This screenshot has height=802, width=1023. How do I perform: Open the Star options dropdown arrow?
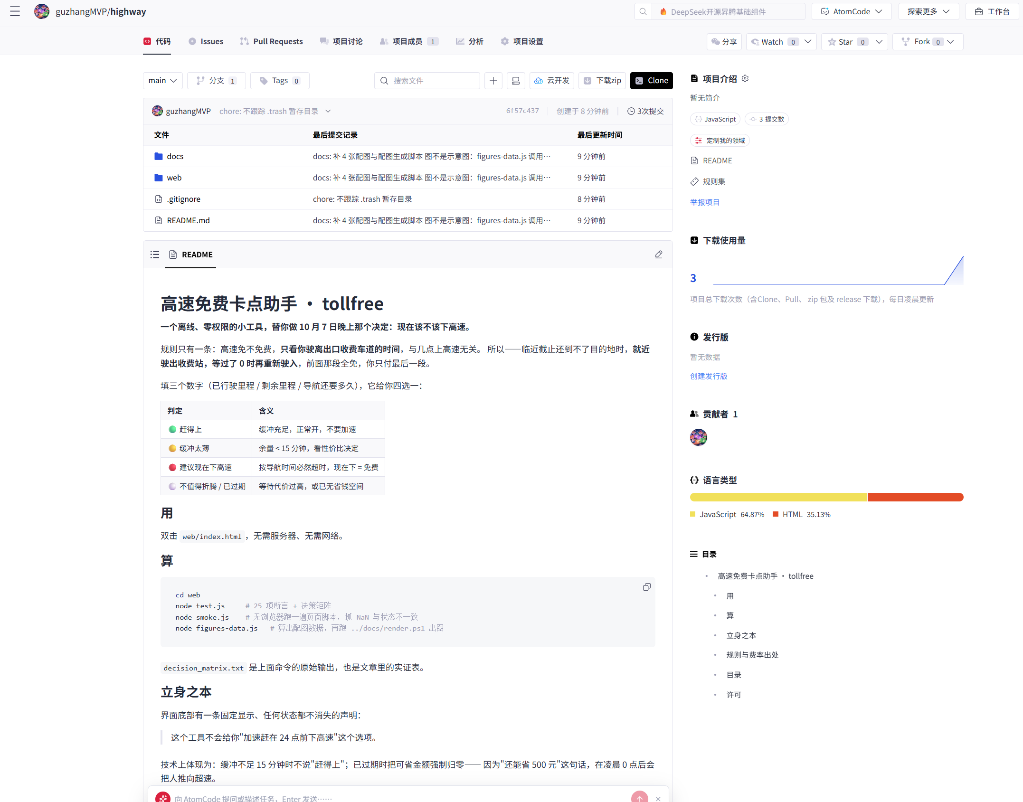click(879, 42)
